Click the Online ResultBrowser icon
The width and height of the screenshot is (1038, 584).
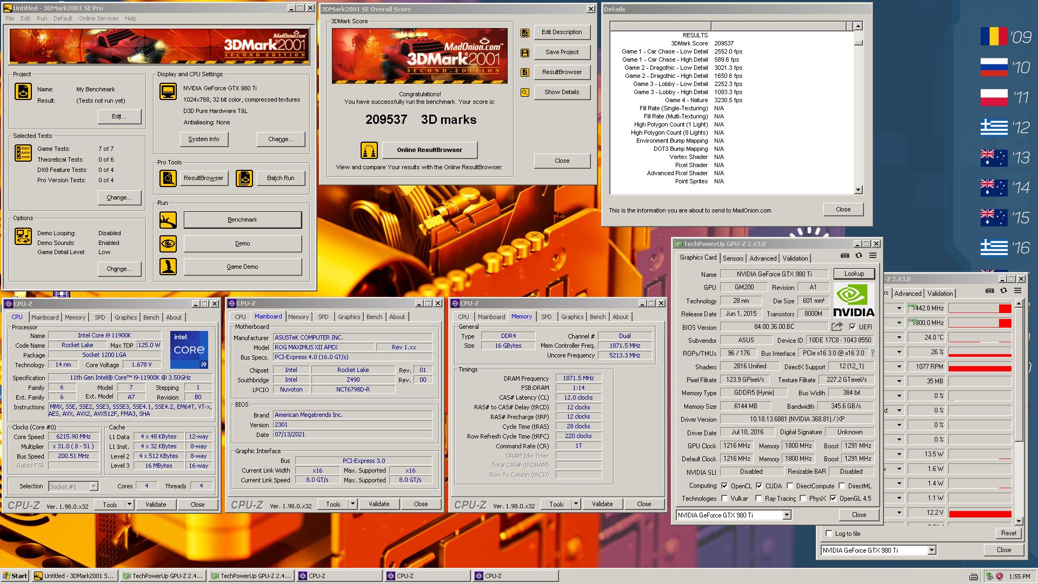(x=369, y=150)
